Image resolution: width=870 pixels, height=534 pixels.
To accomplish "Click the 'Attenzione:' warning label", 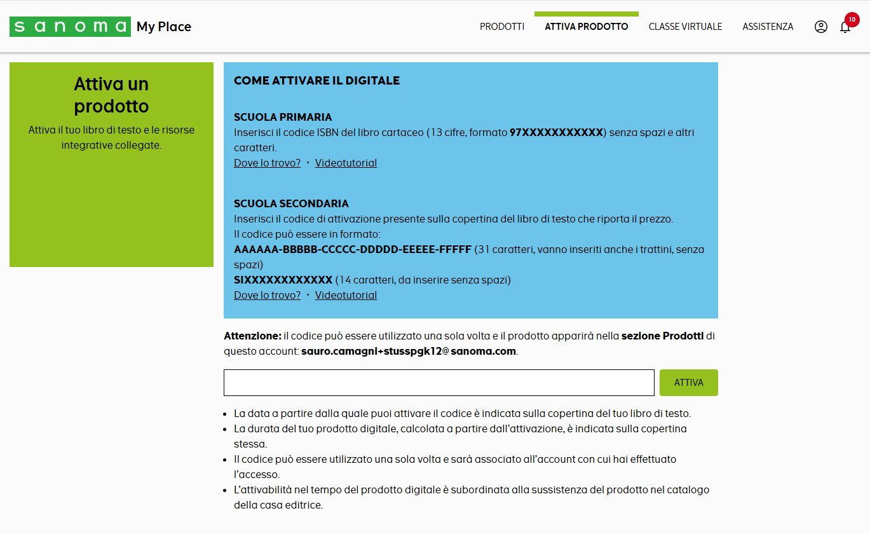I will [x=252, y=336].
